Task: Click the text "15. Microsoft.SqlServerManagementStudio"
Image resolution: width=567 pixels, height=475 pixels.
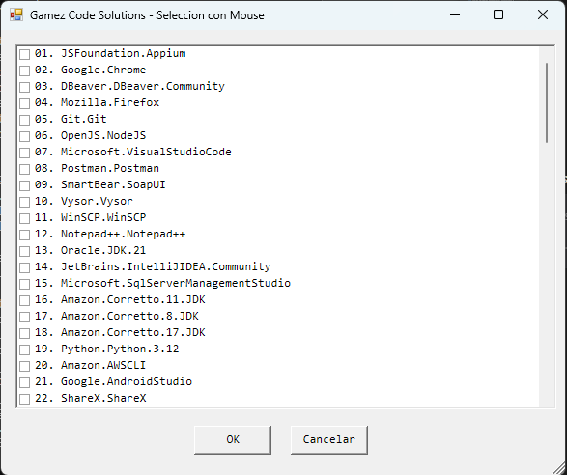Action: point(162,283)
